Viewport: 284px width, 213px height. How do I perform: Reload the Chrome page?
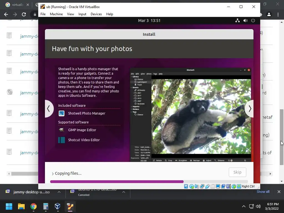point(24,14)
